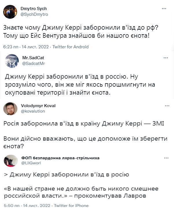The image size is (174, 211).
Task: Click the @SadcatMr handle
Action: pos(34,63)
